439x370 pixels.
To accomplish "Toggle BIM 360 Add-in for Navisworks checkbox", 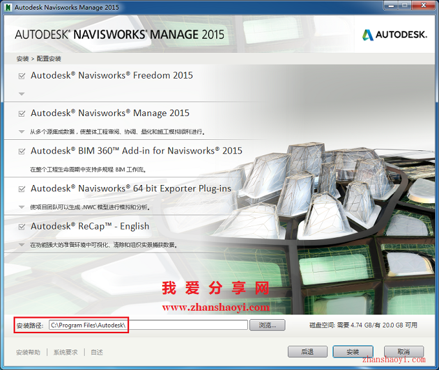I will point(21,151).
